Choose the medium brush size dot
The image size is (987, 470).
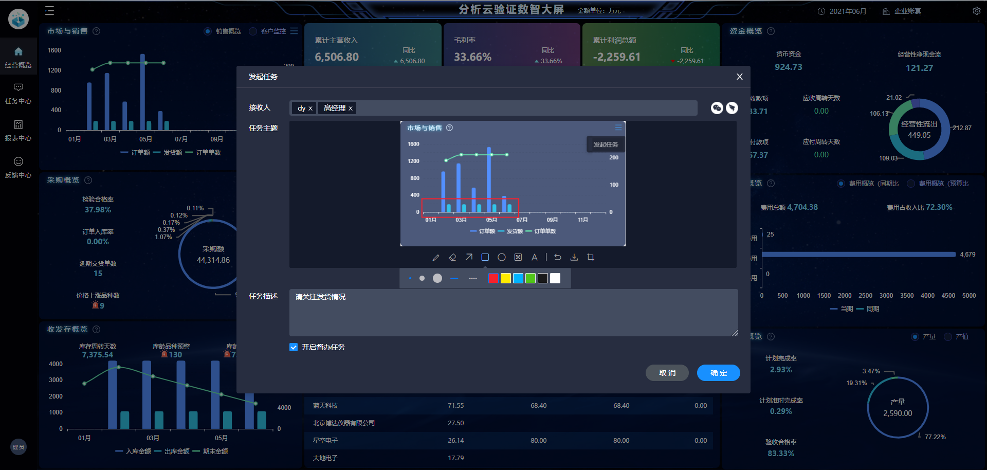point(422,278)
